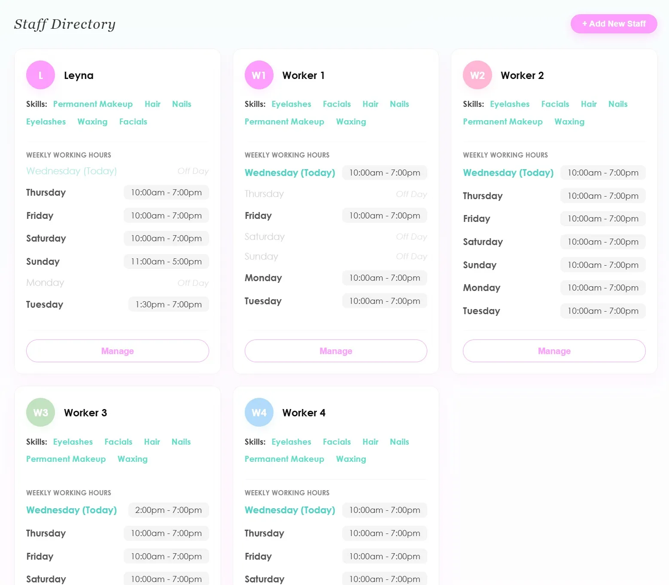Click Worker 2's Saturday hours chip
Screen dimensions: 669x585
[x=603, y=242]
